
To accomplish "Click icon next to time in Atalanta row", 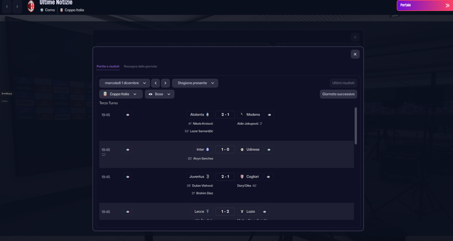I will pos(127,115).
